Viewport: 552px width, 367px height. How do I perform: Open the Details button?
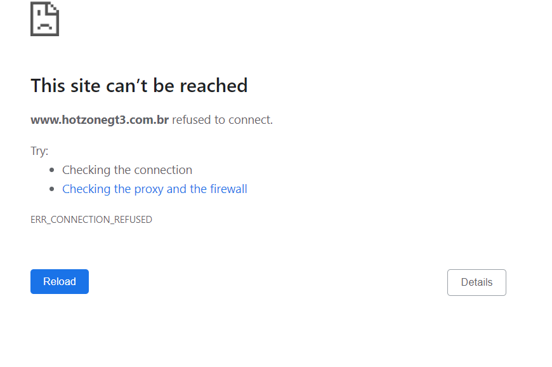476,283
